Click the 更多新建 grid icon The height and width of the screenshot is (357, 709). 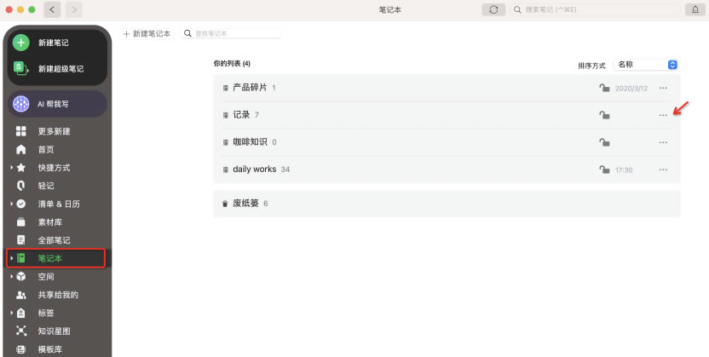pos(20,131)
